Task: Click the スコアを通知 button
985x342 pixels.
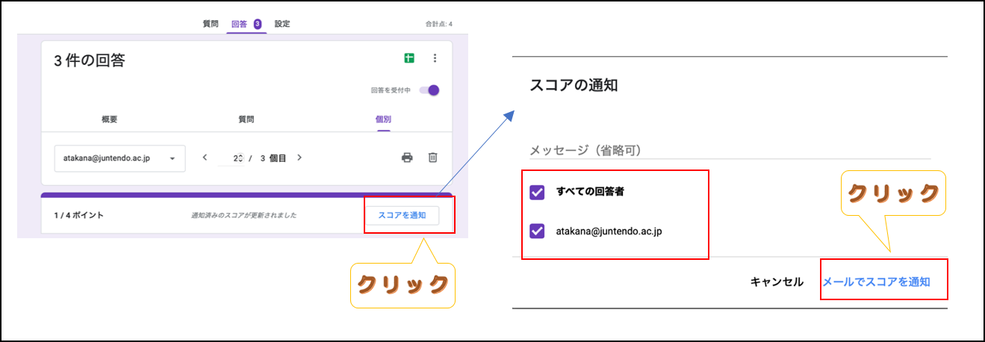Action: click(402, 215)
